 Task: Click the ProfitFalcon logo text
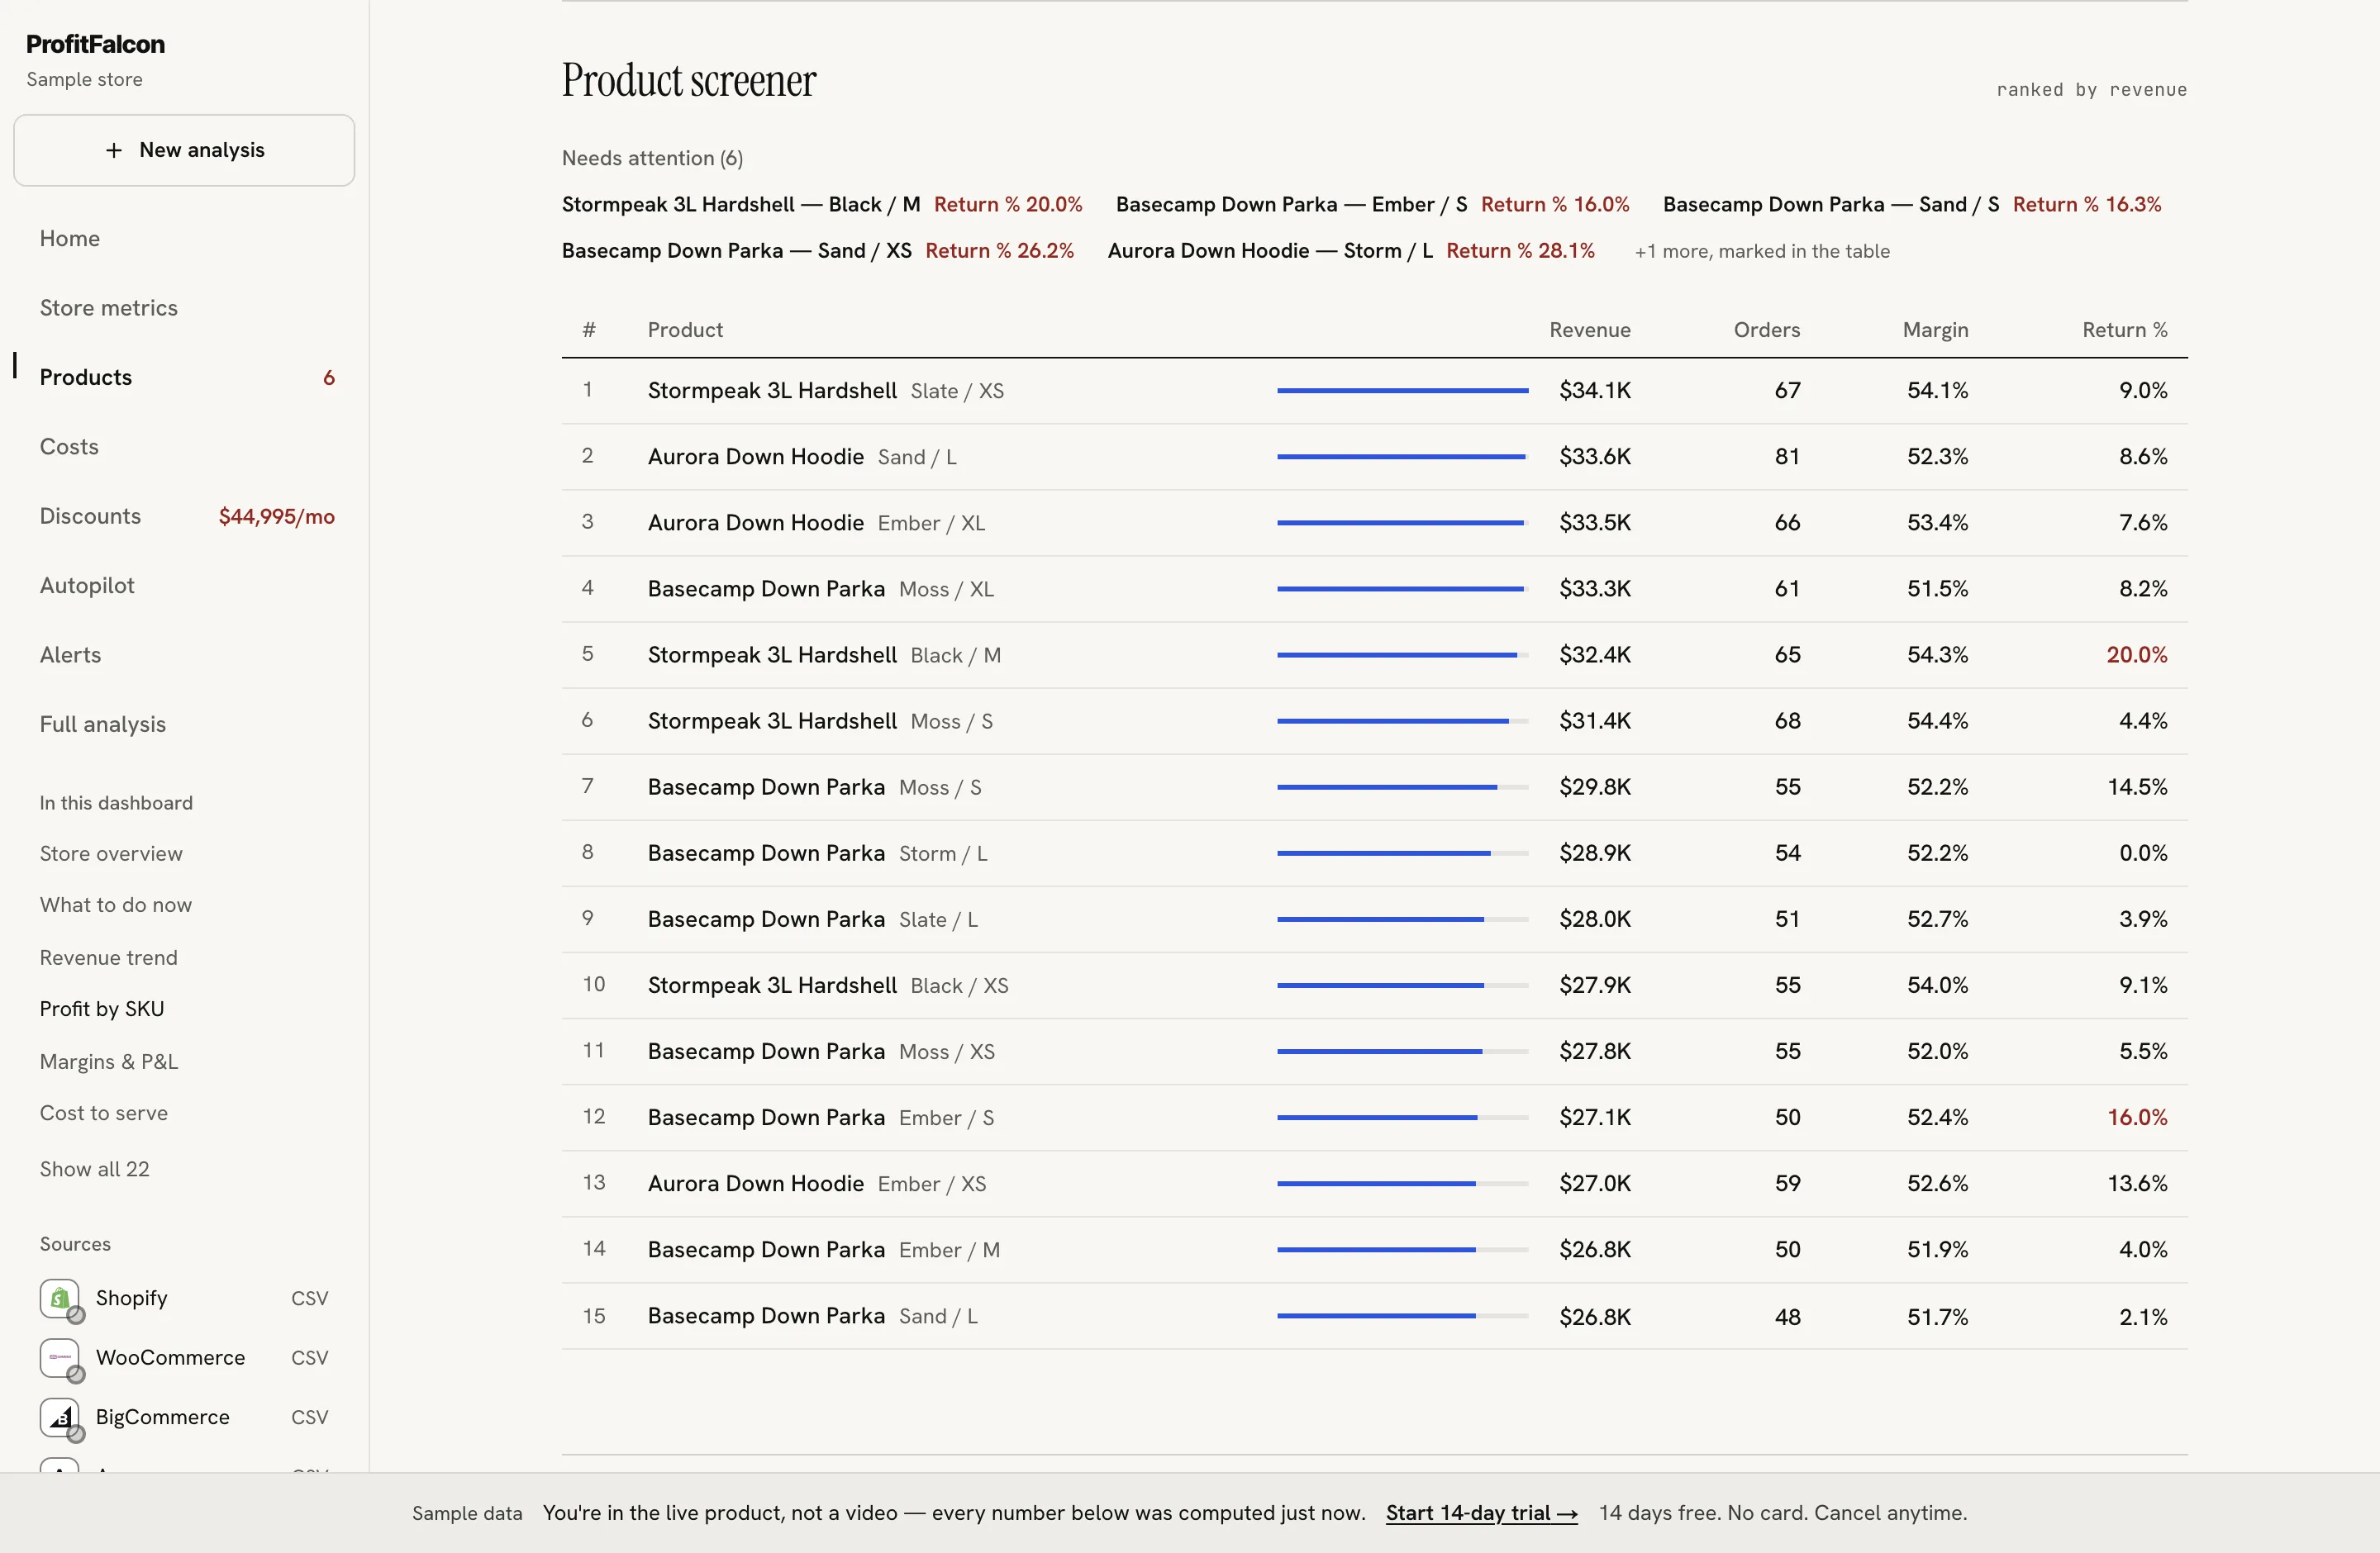[x=96, y=44]
